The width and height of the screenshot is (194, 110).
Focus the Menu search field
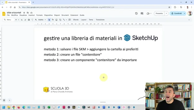pos(8,20)
